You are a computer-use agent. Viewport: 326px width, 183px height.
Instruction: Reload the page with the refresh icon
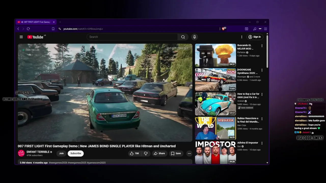click(x=28, y=29)
